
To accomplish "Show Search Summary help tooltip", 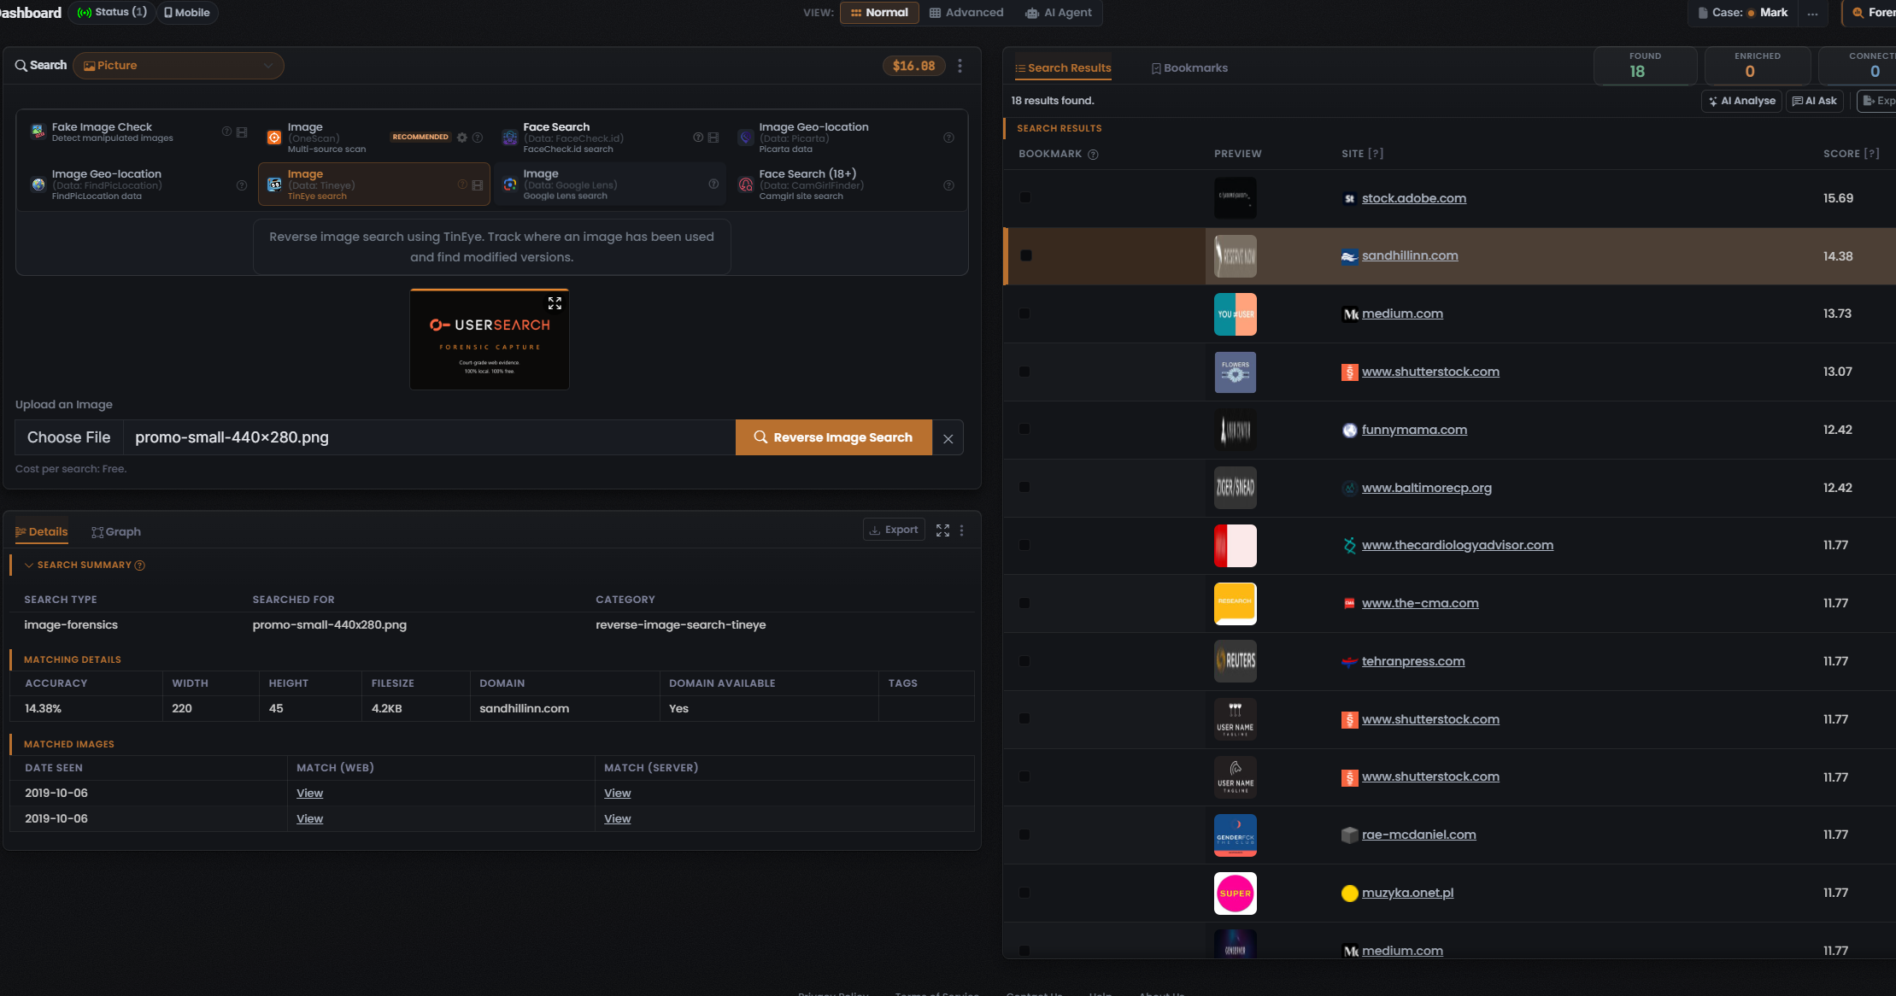I will pyautogui.click(x=140, y=565).
